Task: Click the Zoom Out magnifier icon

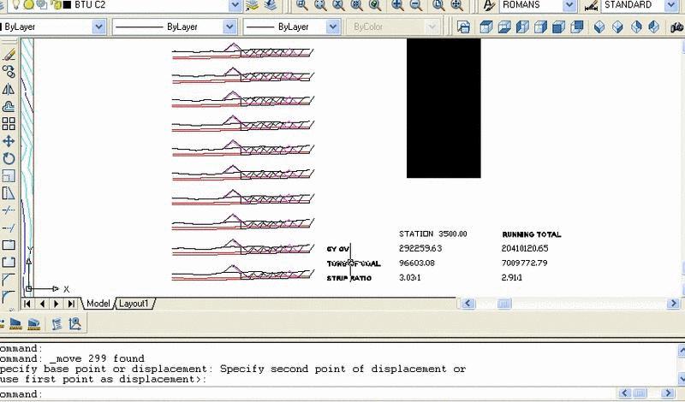Action: [416, 5]
